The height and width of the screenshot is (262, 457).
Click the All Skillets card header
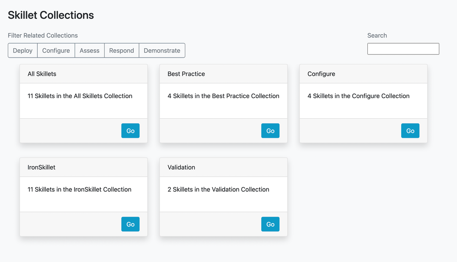(x=42, y=74)
